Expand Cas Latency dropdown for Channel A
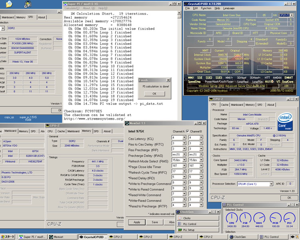The height and width of the screenshot is (240, 300). [184, 138]
